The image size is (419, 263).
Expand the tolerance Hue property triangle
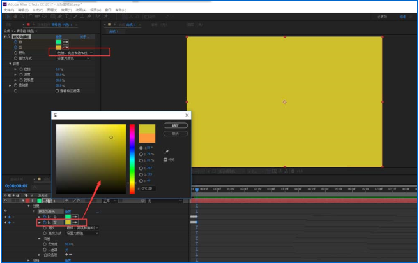[15, 69]
